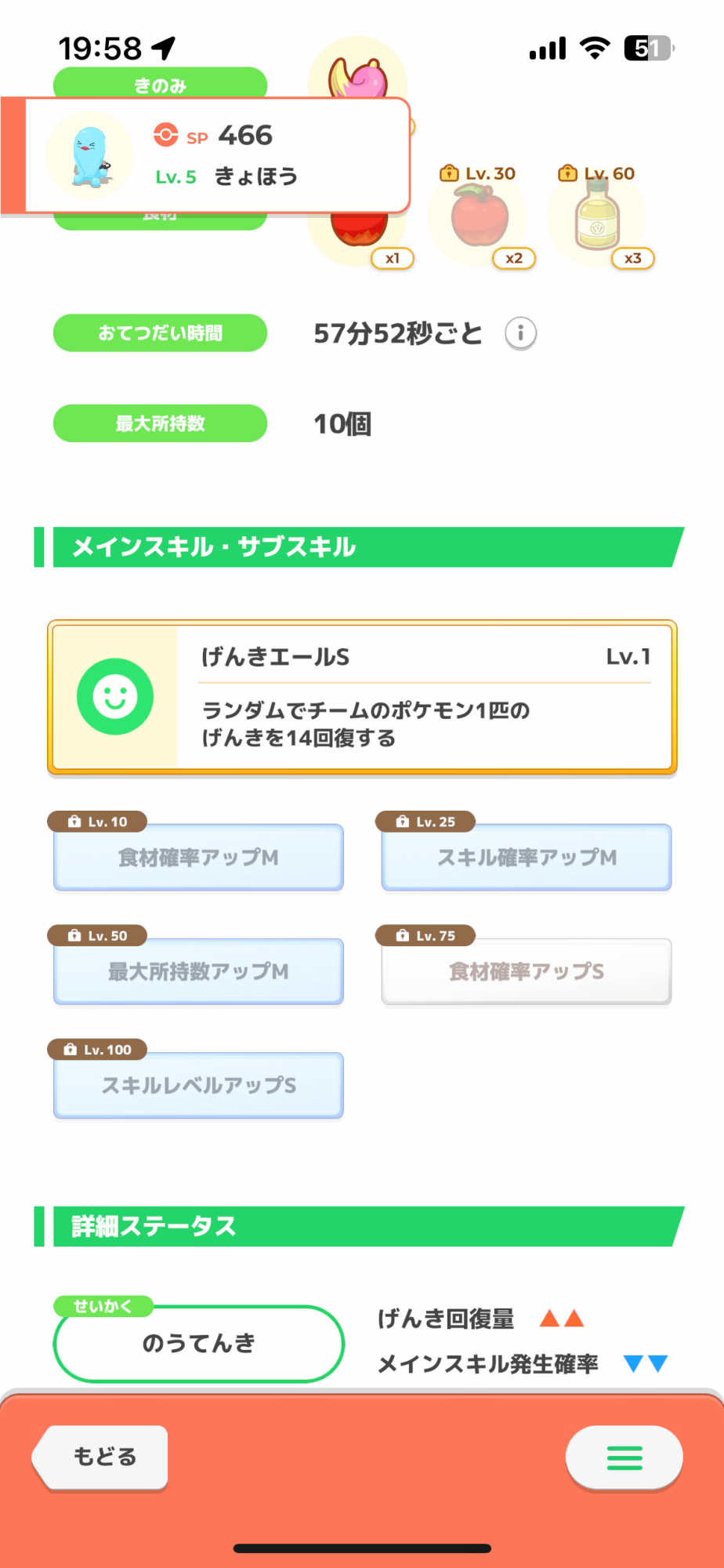
Task: Select locked 食材確率アップS sub skill
Action: pyautogui.click(x=527, y=971)
